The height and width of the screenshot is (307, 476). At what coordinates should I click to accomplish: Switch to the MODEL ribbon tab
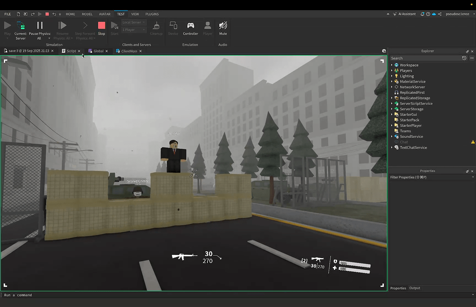tap(87, 14)
